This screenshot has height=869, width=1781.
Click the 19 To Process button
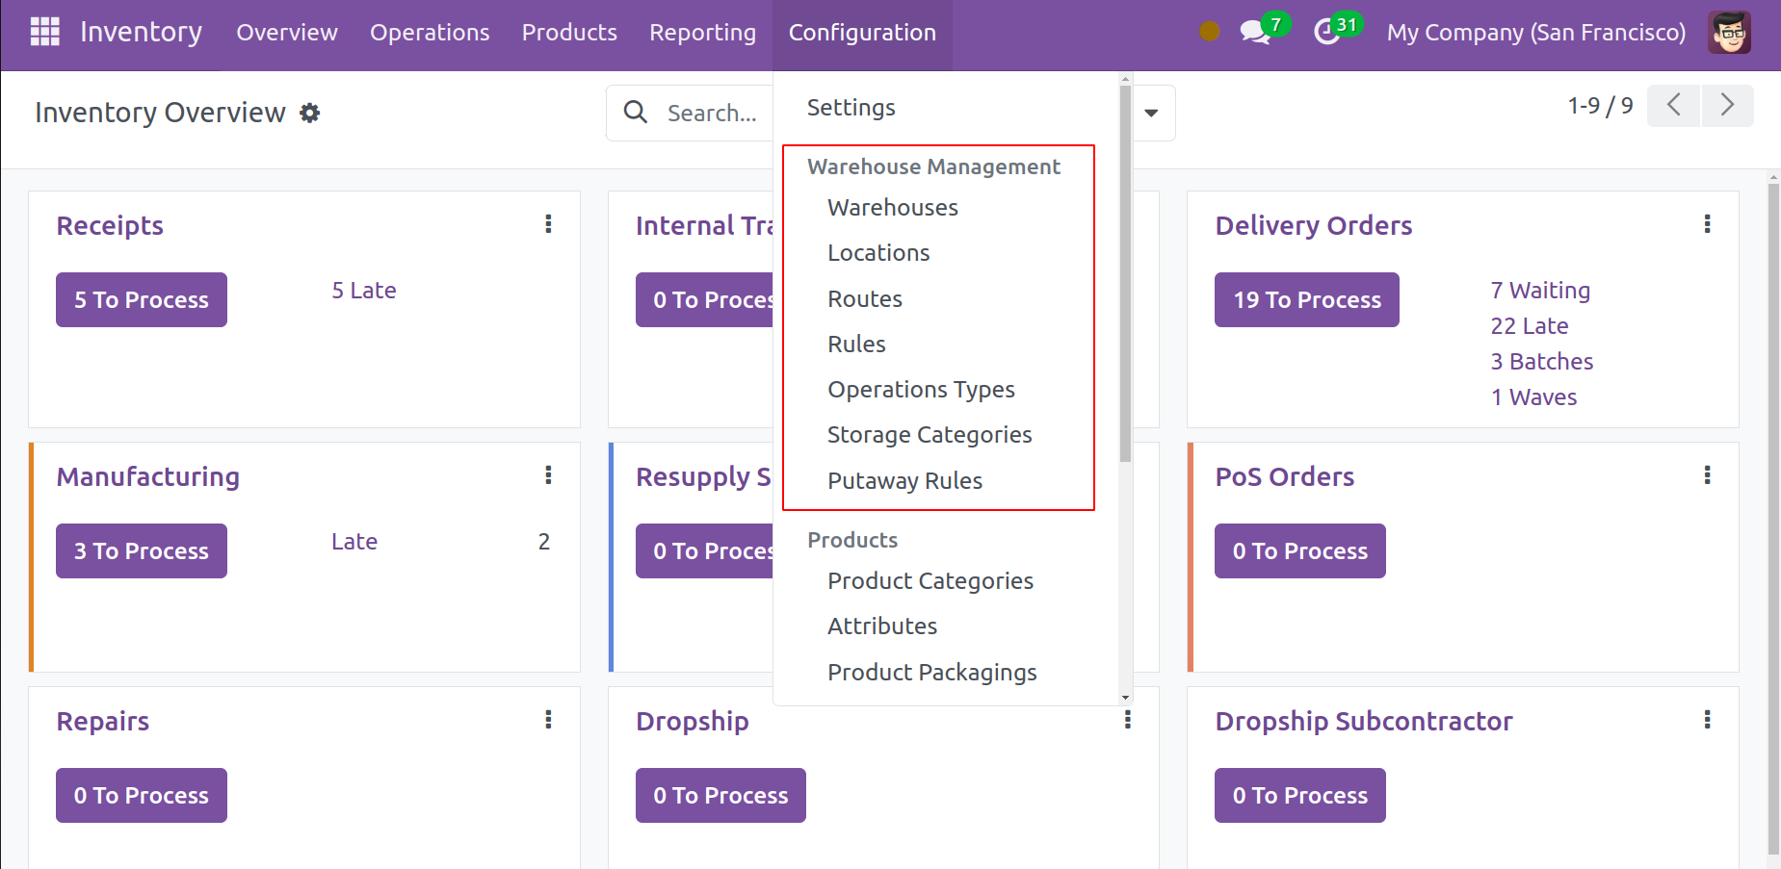1306,300
